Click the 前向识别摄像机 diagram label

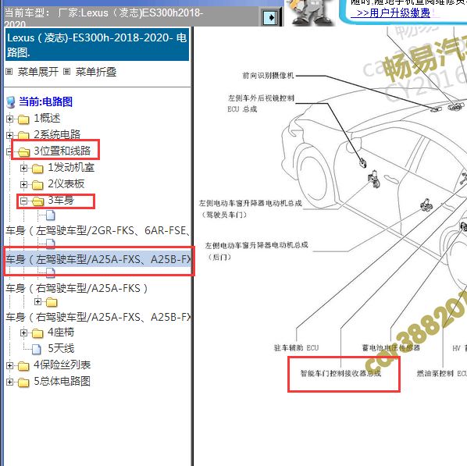click(268, 76)
